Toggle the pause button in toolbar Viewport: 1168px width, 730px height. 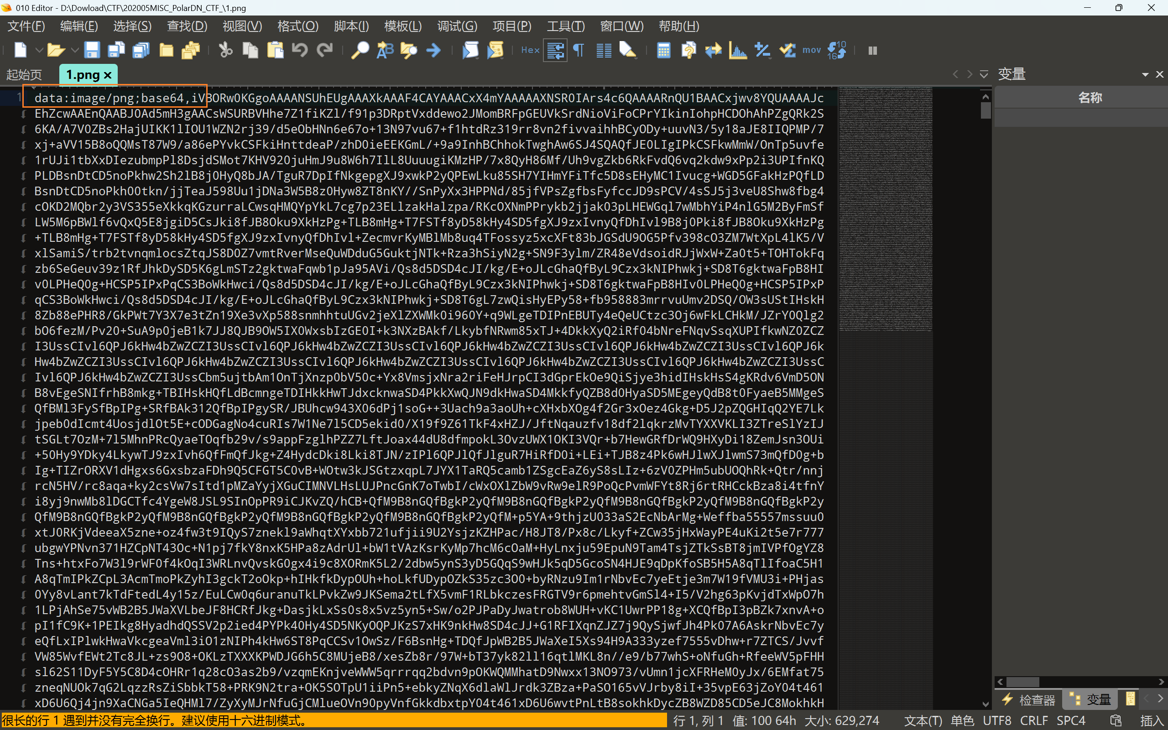[872, 50]
